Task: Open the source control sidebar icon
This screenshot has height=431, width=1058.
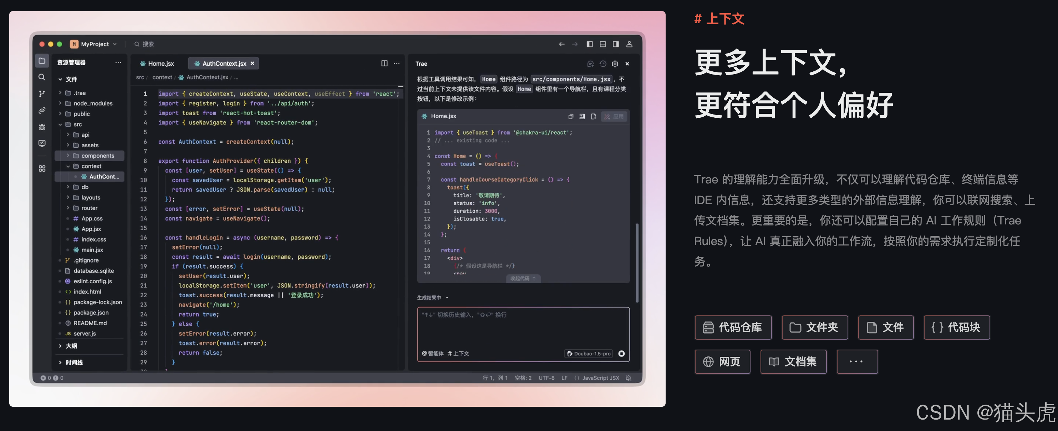Action: point(41,94)
